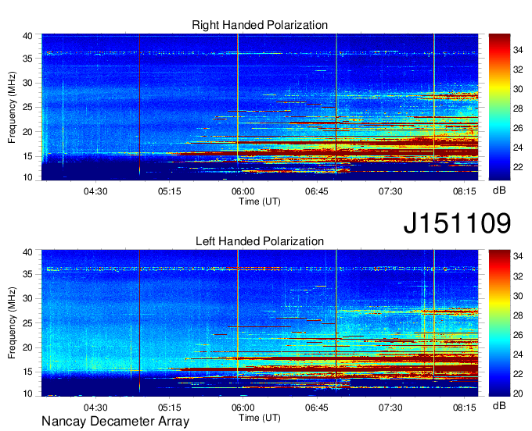532x431 pixels.
Task: Click the 07:30 tick on left-handed time axis
Action: pos(390,408)
